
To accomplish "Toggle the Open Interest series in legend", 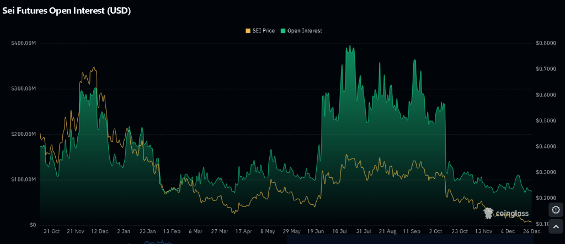I will [301, 31].
